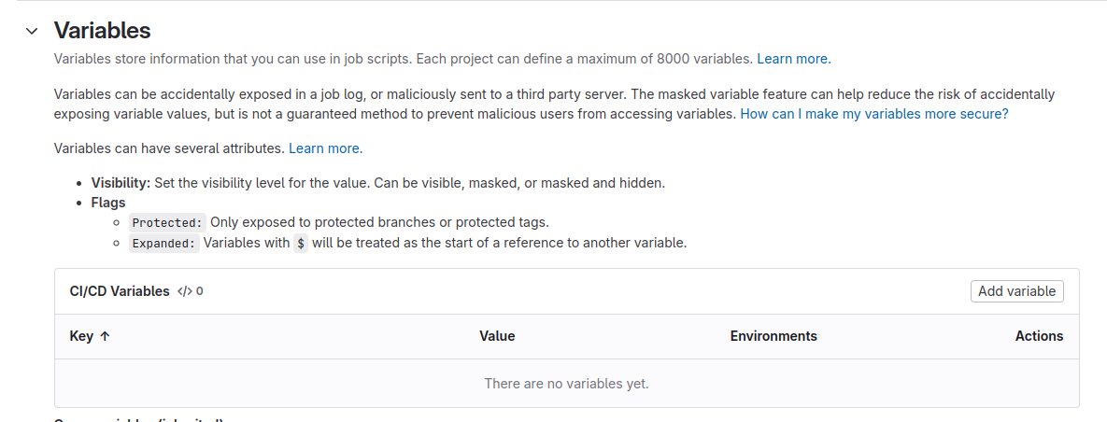Click the CI/CD Variables table title

[x=120, y=291]
